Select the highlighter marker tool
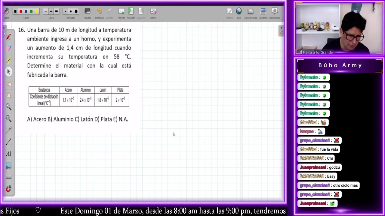Viewport: 385px width, 216px height. click(8, 60)
